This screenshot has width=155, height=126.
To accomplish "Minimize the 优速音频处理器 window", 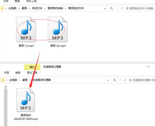I will point(148,67).
